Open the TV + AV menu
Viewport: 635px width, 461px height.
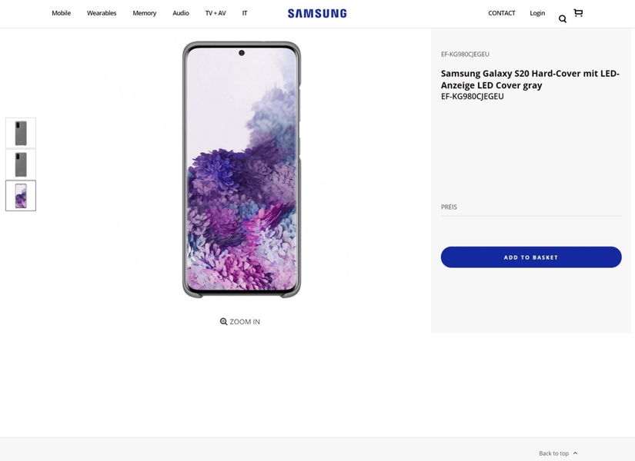coord(216,13)
